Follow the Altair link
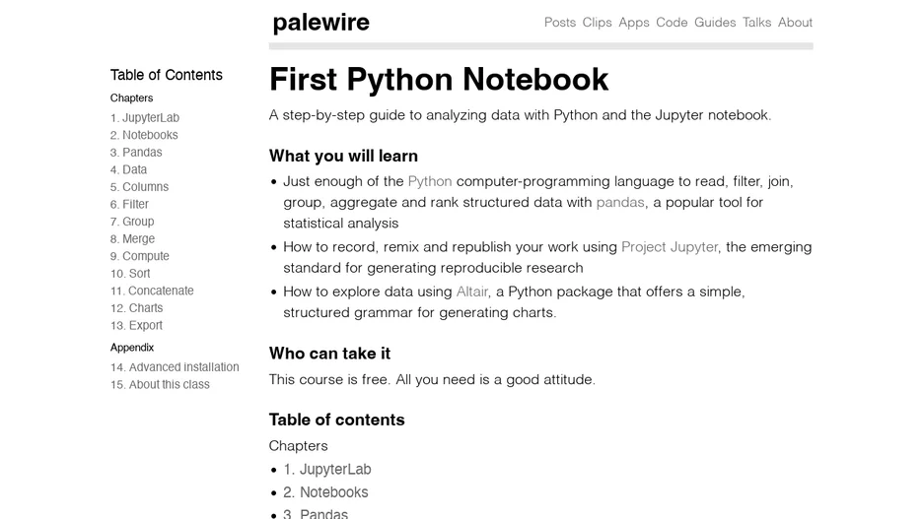 click(472, 292)
